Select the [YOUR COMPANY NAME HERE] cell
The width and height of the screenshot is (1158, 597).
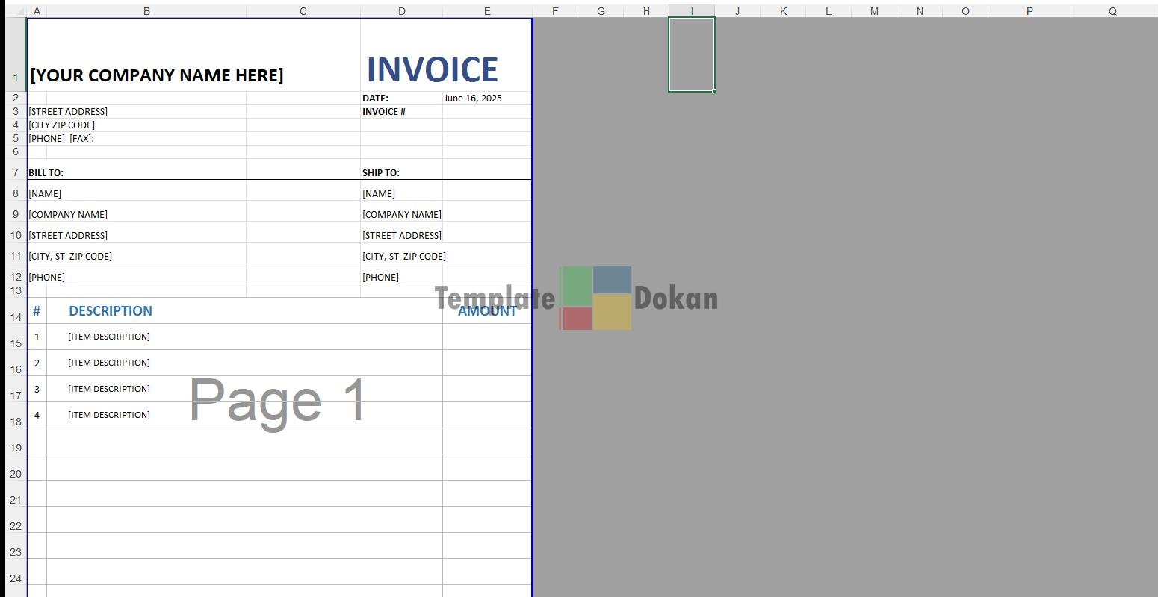156,75
